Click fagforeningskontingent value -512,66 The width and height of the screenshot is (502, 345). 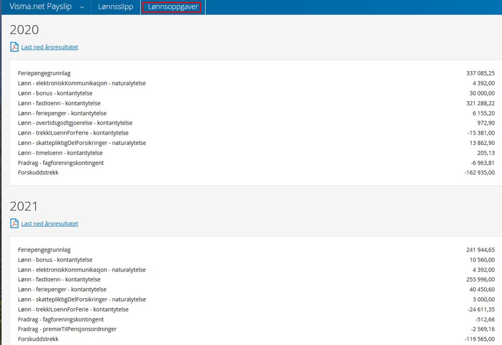485,319
